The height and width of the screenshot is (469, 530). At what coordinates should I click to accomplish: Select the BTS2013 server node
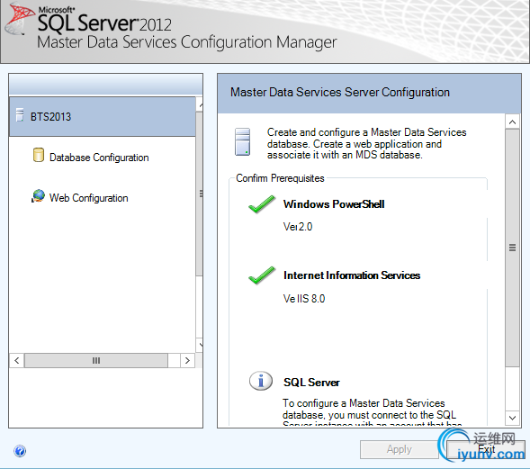pos(103,117)
